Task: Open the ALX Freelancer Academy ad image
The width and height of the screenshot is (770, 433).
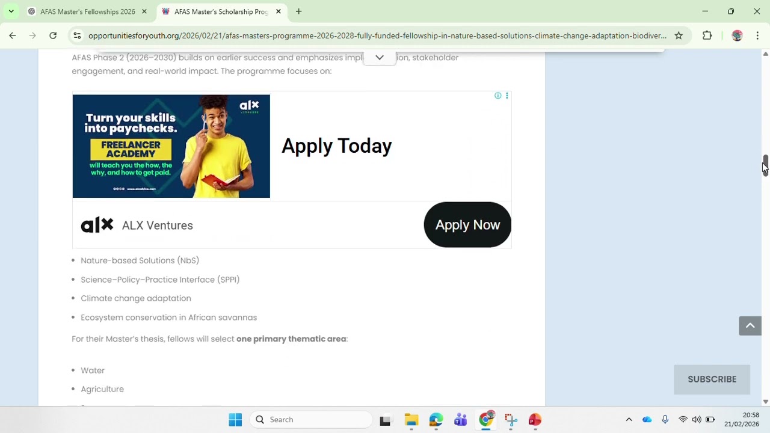Action: [171, 146]
